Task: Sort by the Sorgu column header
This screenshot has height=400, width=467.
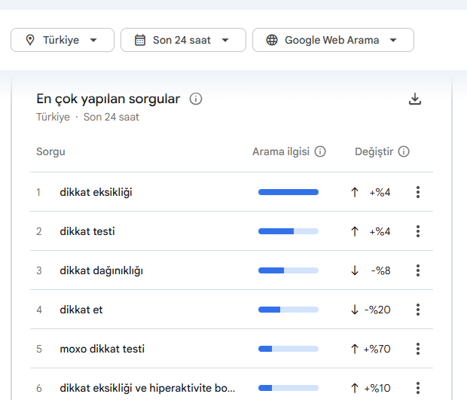Action: (x=50, y=152)
